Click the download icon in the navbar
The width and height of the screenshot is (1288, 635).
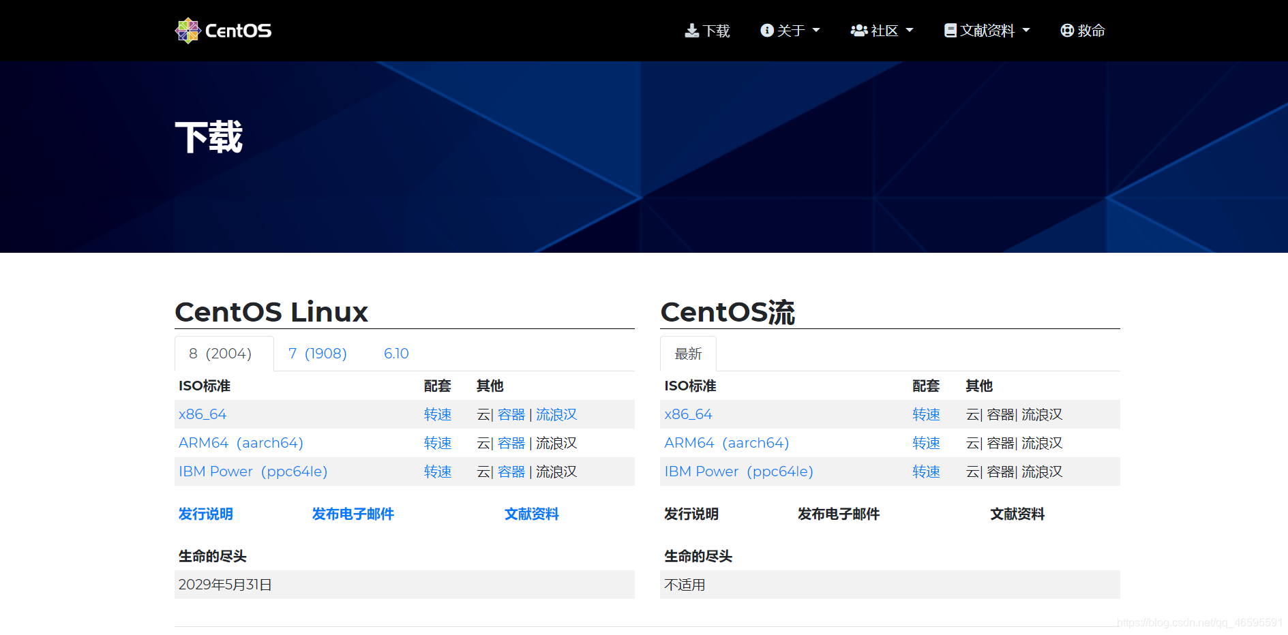(692, 31)
